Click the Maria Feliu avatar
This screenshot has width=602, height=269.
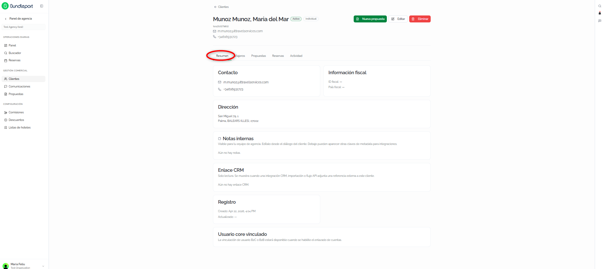tap(6, 266)
